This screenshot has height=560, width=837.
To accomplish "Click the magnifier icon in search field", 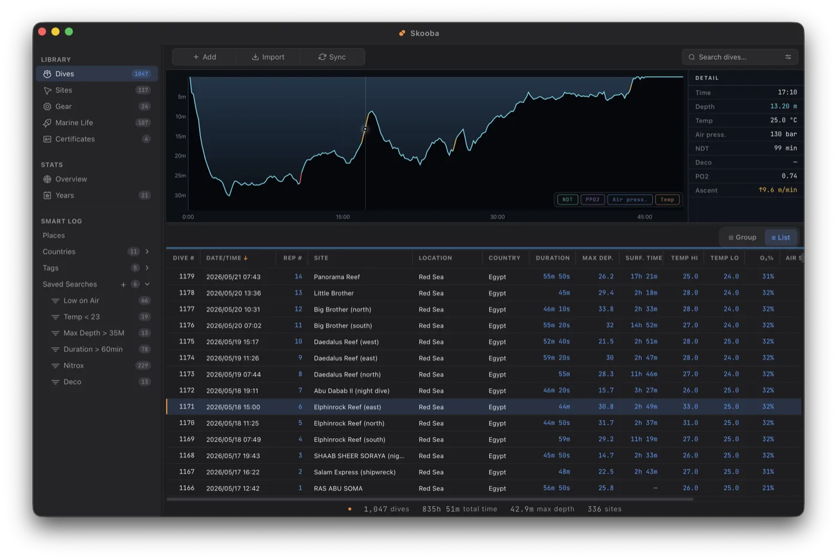I will pyautogui.click(x=692, y=57).
